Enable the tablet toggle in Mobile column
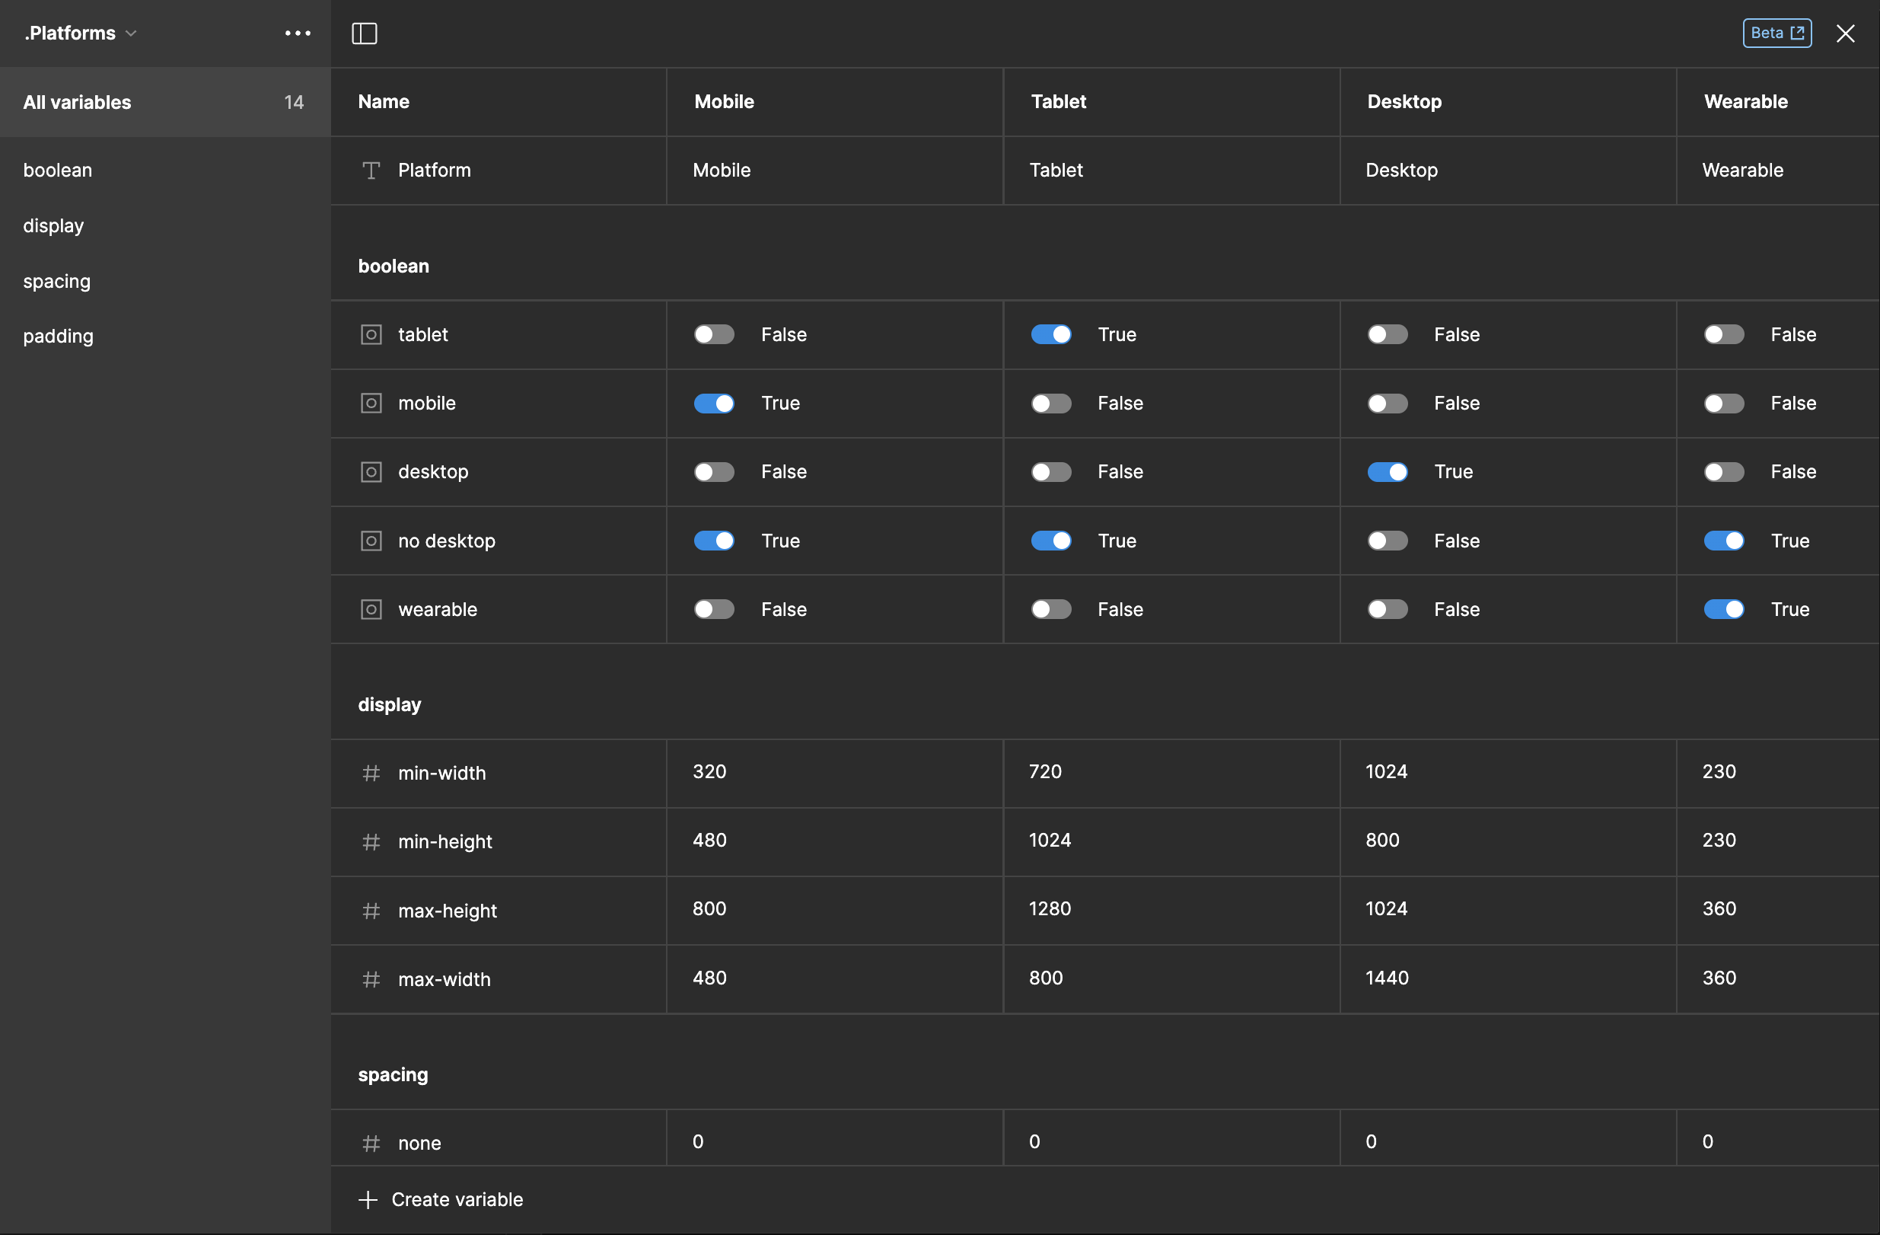Image resolution: width=1880 pixels, height=1235 pixels. (x=713, y=335)
